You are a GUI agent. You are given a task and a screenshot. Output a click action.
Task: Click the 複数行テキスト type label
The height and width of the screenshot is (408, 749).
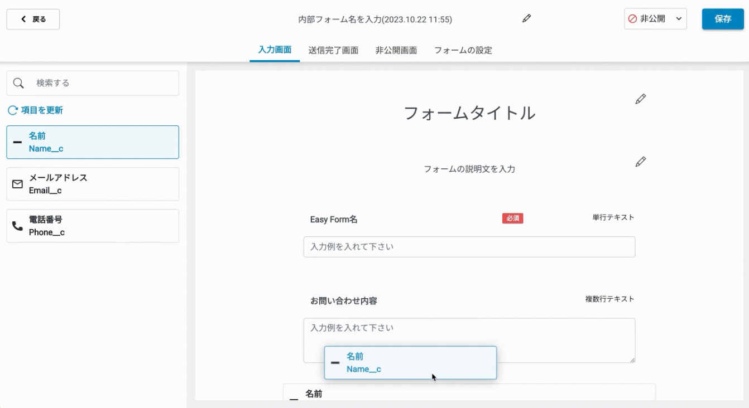point(610,299)
